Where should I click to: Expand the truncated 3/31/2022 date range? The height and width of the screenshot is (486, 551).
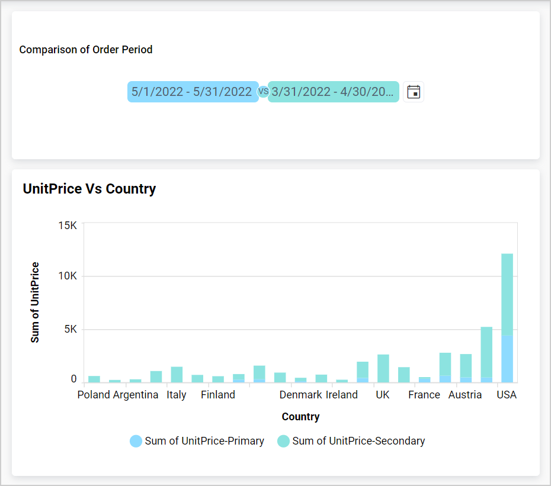point(334,91)
